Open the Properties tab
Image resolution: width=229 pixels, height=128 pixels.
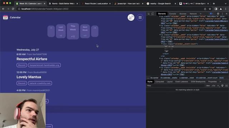coord(212,81)
